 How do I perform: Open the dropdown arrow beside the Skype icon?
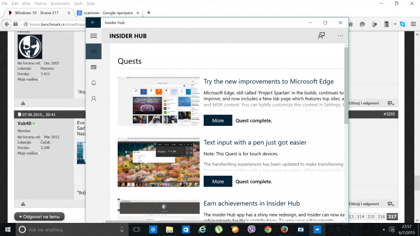tap(395, 24)
